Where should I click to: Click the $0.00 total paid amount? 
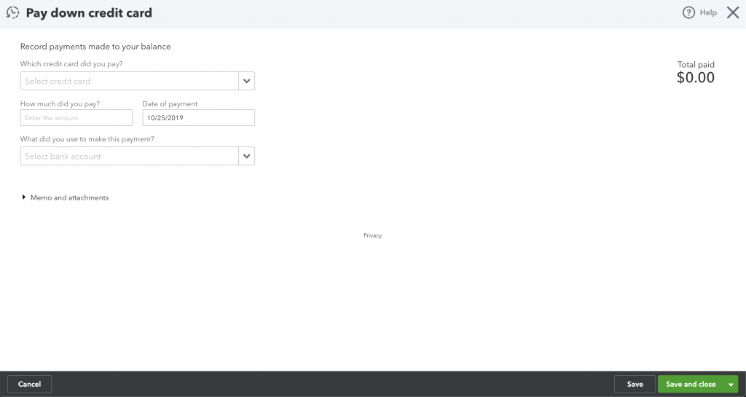(x=696, y=77)
